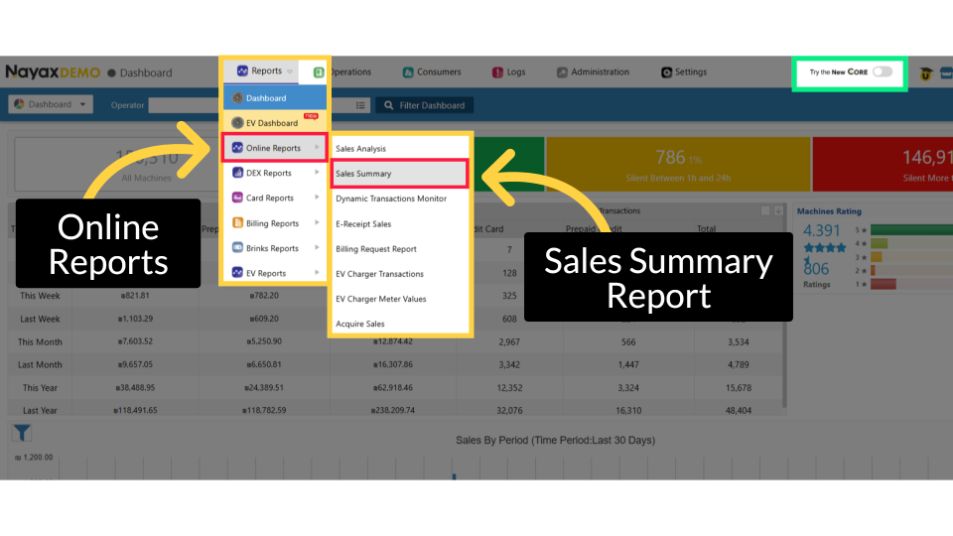Click the red Silent More tile
This screenshot has height=536, width=953.
(x=883, y=164)
